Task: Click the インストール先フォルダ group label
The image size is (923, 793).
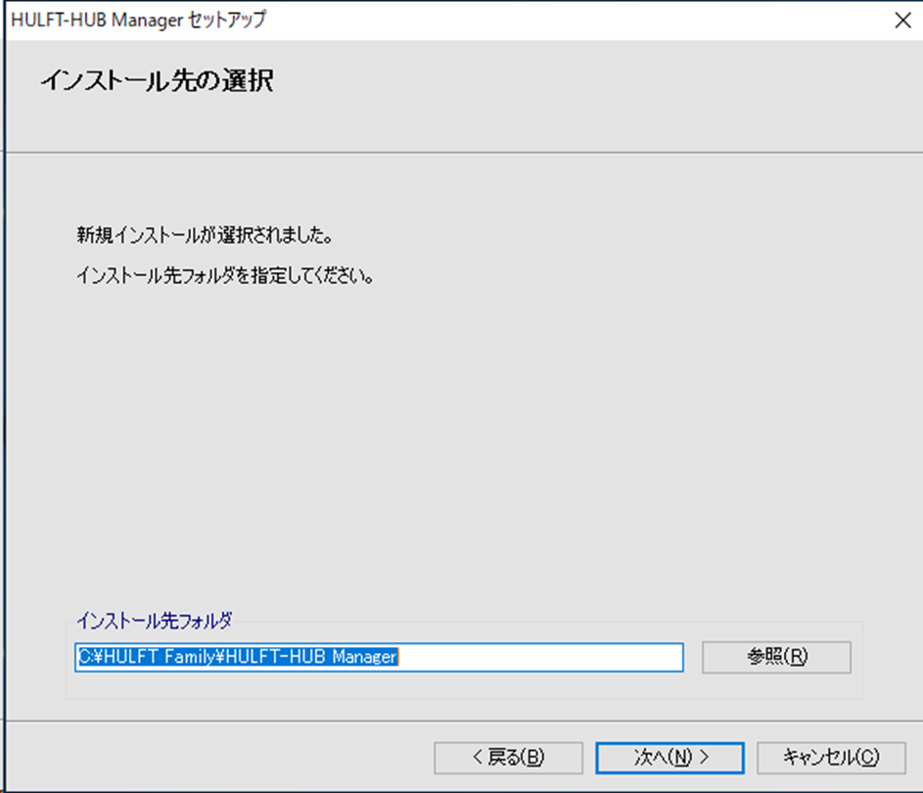Action: [155, 621]
